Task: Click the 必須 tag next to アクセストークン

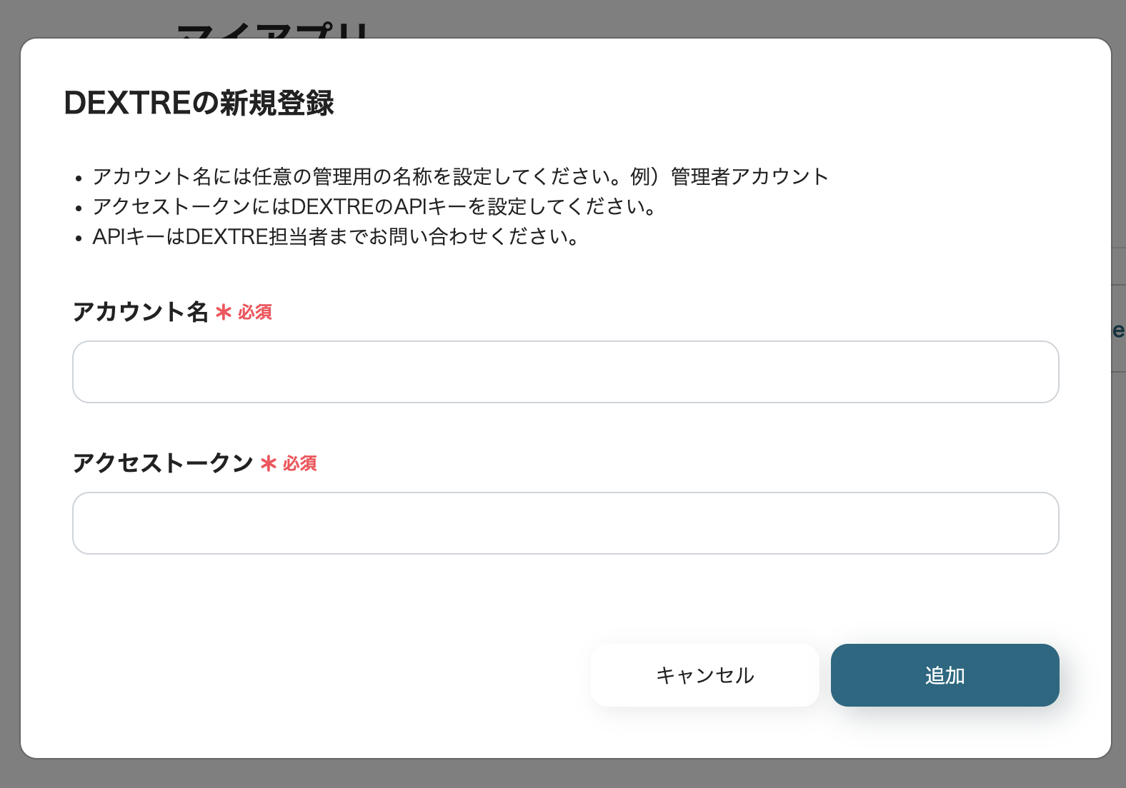Action: (x=300, y=464)
